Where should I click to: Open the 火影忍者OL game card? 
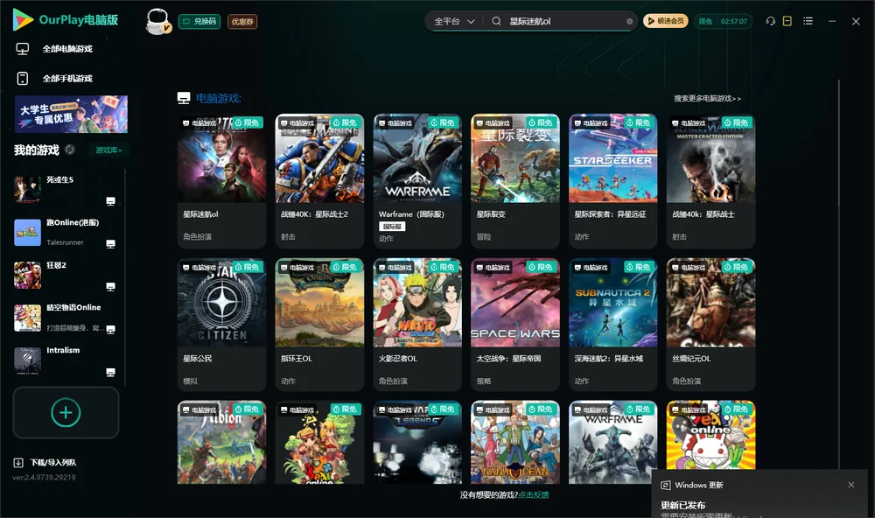tap(417, 325)
